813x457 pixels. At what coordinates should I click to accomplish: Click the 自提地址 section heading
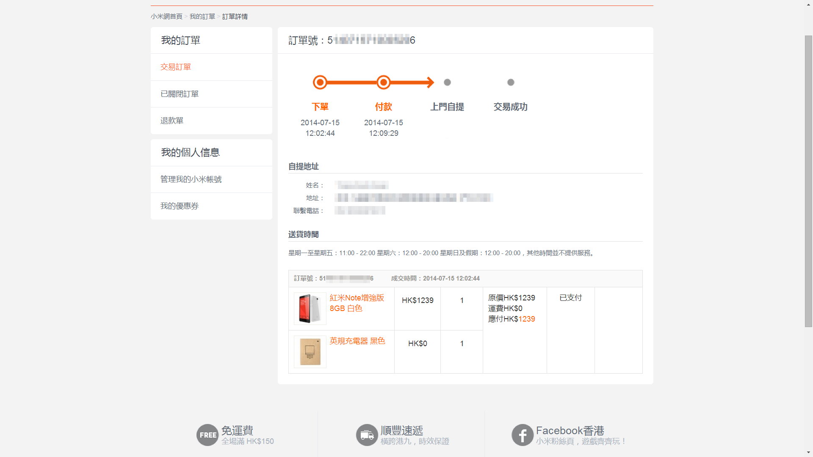304,166
